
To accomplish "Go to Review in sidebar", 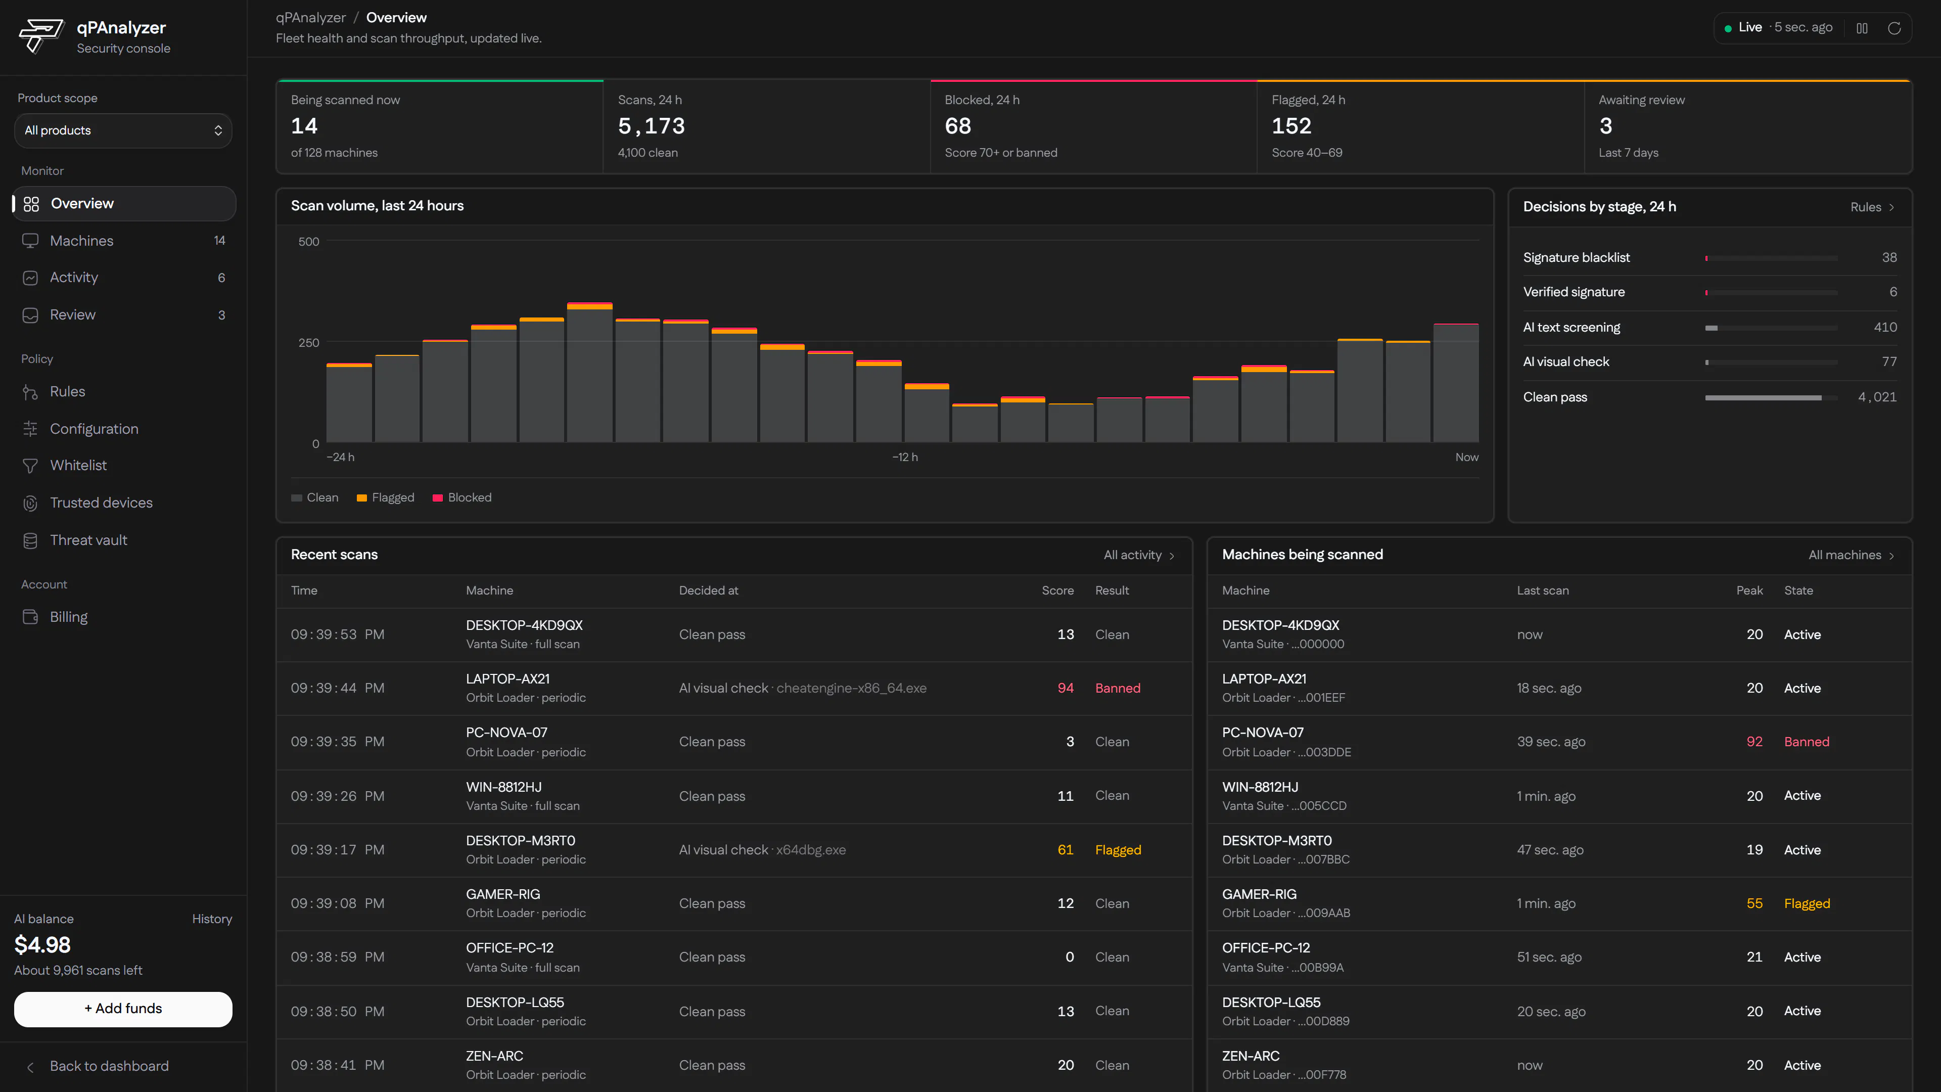I will [x=123, y=315].
